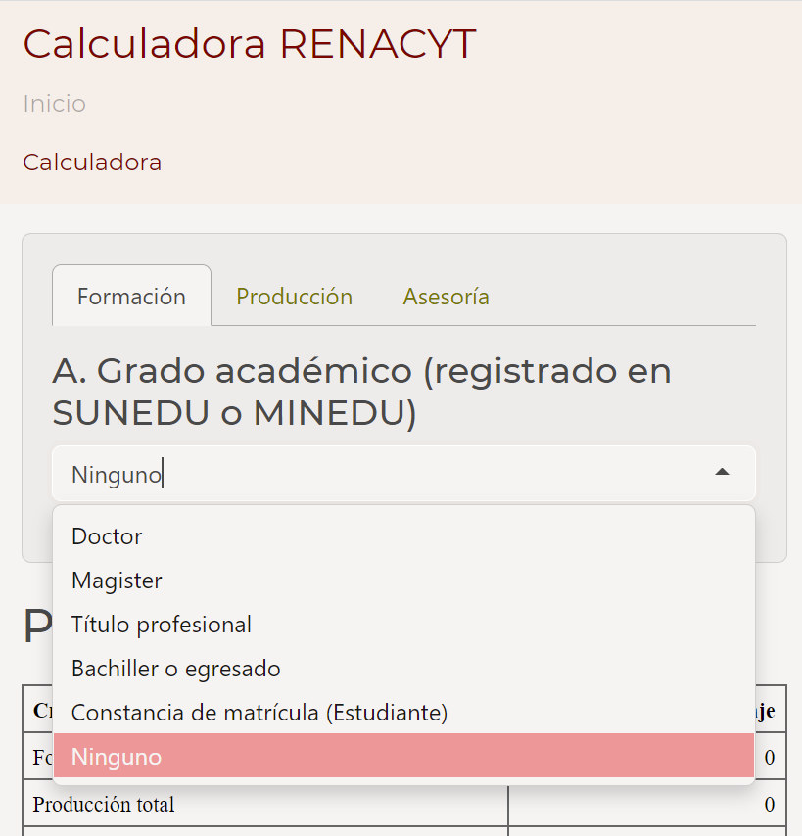Collapse the grado académico dropdown arrow
The image size is (802, 836).
tap(722, 472)
